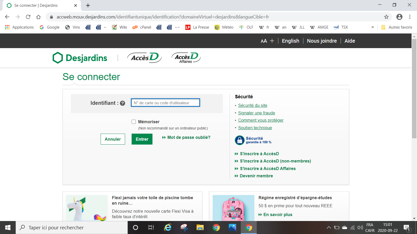Viewport: 417px width, 234px height.
Task: Open the Wiki bookmark
Action: pos(119,27)
